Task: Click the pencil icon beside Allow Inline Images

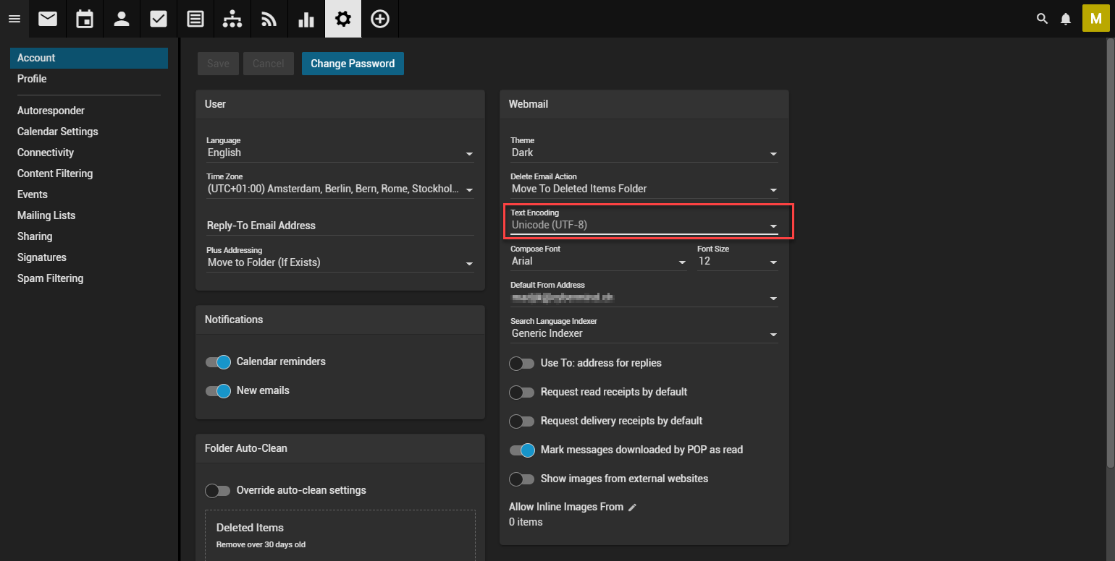Action: pos(632,508)
